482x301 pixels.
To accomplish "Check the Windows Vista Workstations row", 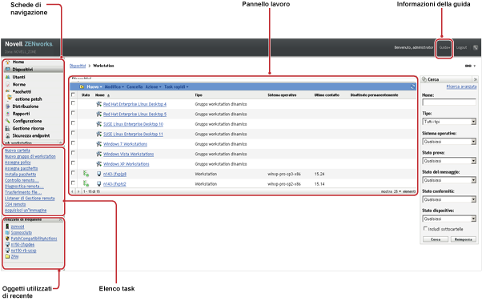I will tap(73, 153).
